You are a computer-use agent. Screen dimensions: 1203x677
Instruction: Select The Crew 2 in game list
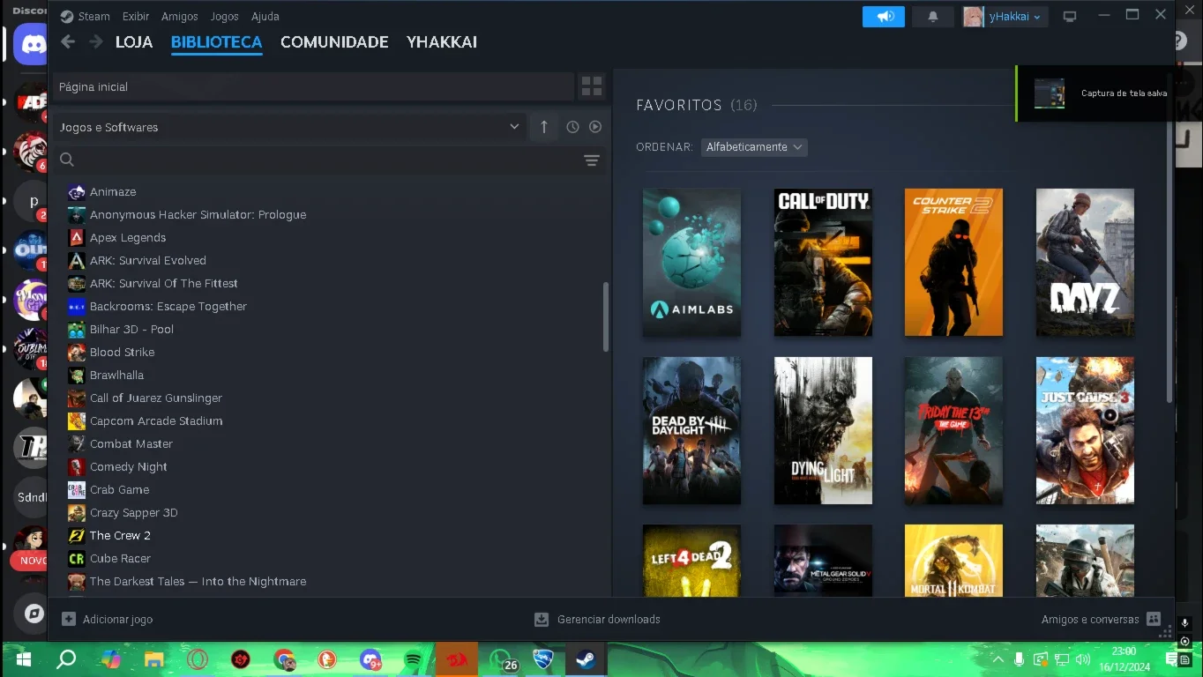click(x=120, y=535)
